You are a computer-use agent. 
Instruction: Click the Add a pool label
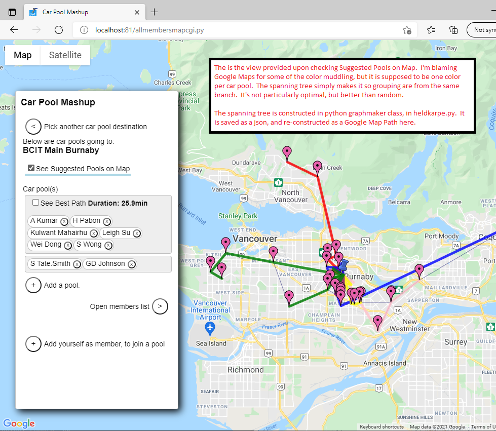62,285
